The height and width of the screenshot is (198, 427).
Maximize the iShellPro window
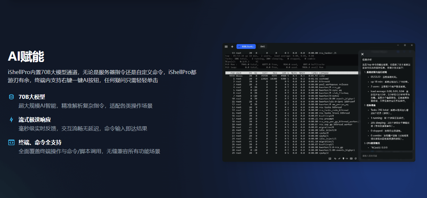[405, 45]
